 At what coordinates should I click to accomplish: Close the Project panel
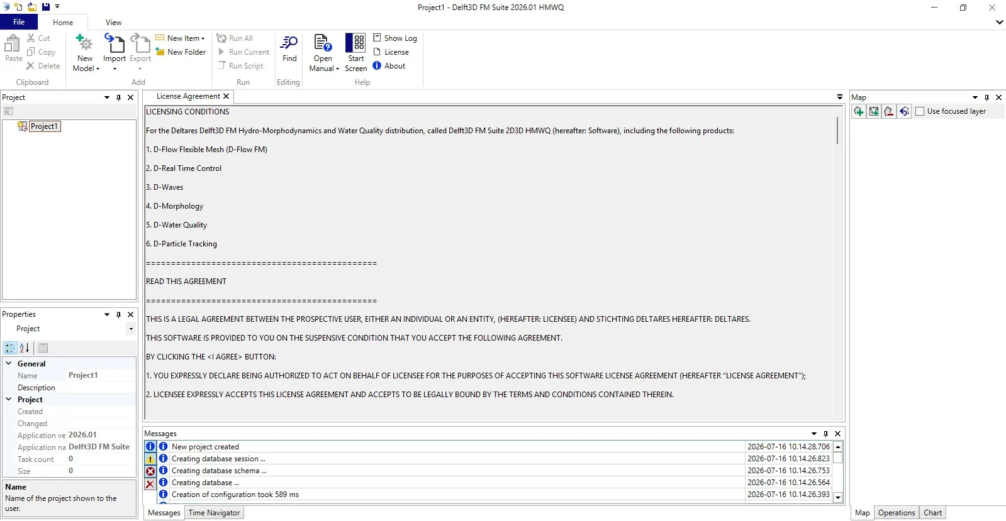131,97
